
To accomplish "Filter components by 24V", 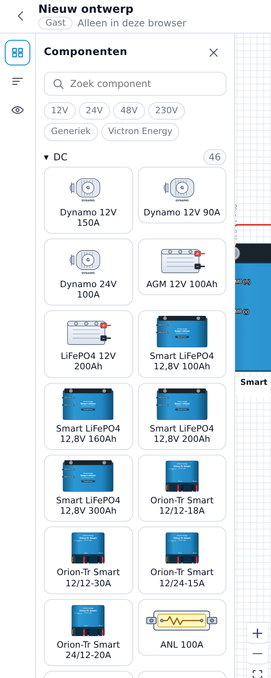I will (x=94, y=110).
